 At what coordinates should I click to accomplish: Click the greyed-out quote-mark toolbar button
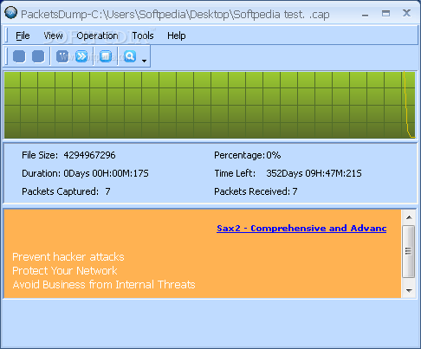(x=62, y=56)
